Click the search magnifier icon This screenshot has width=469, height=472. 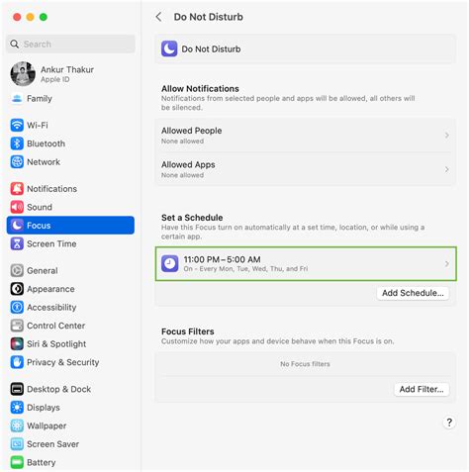(14, 44)
